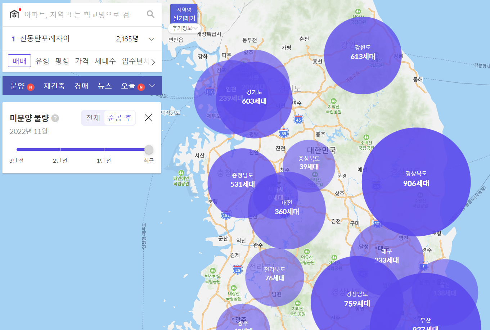Click the 충청북도 39세대 bubble
490x330 pixels.
309,166
